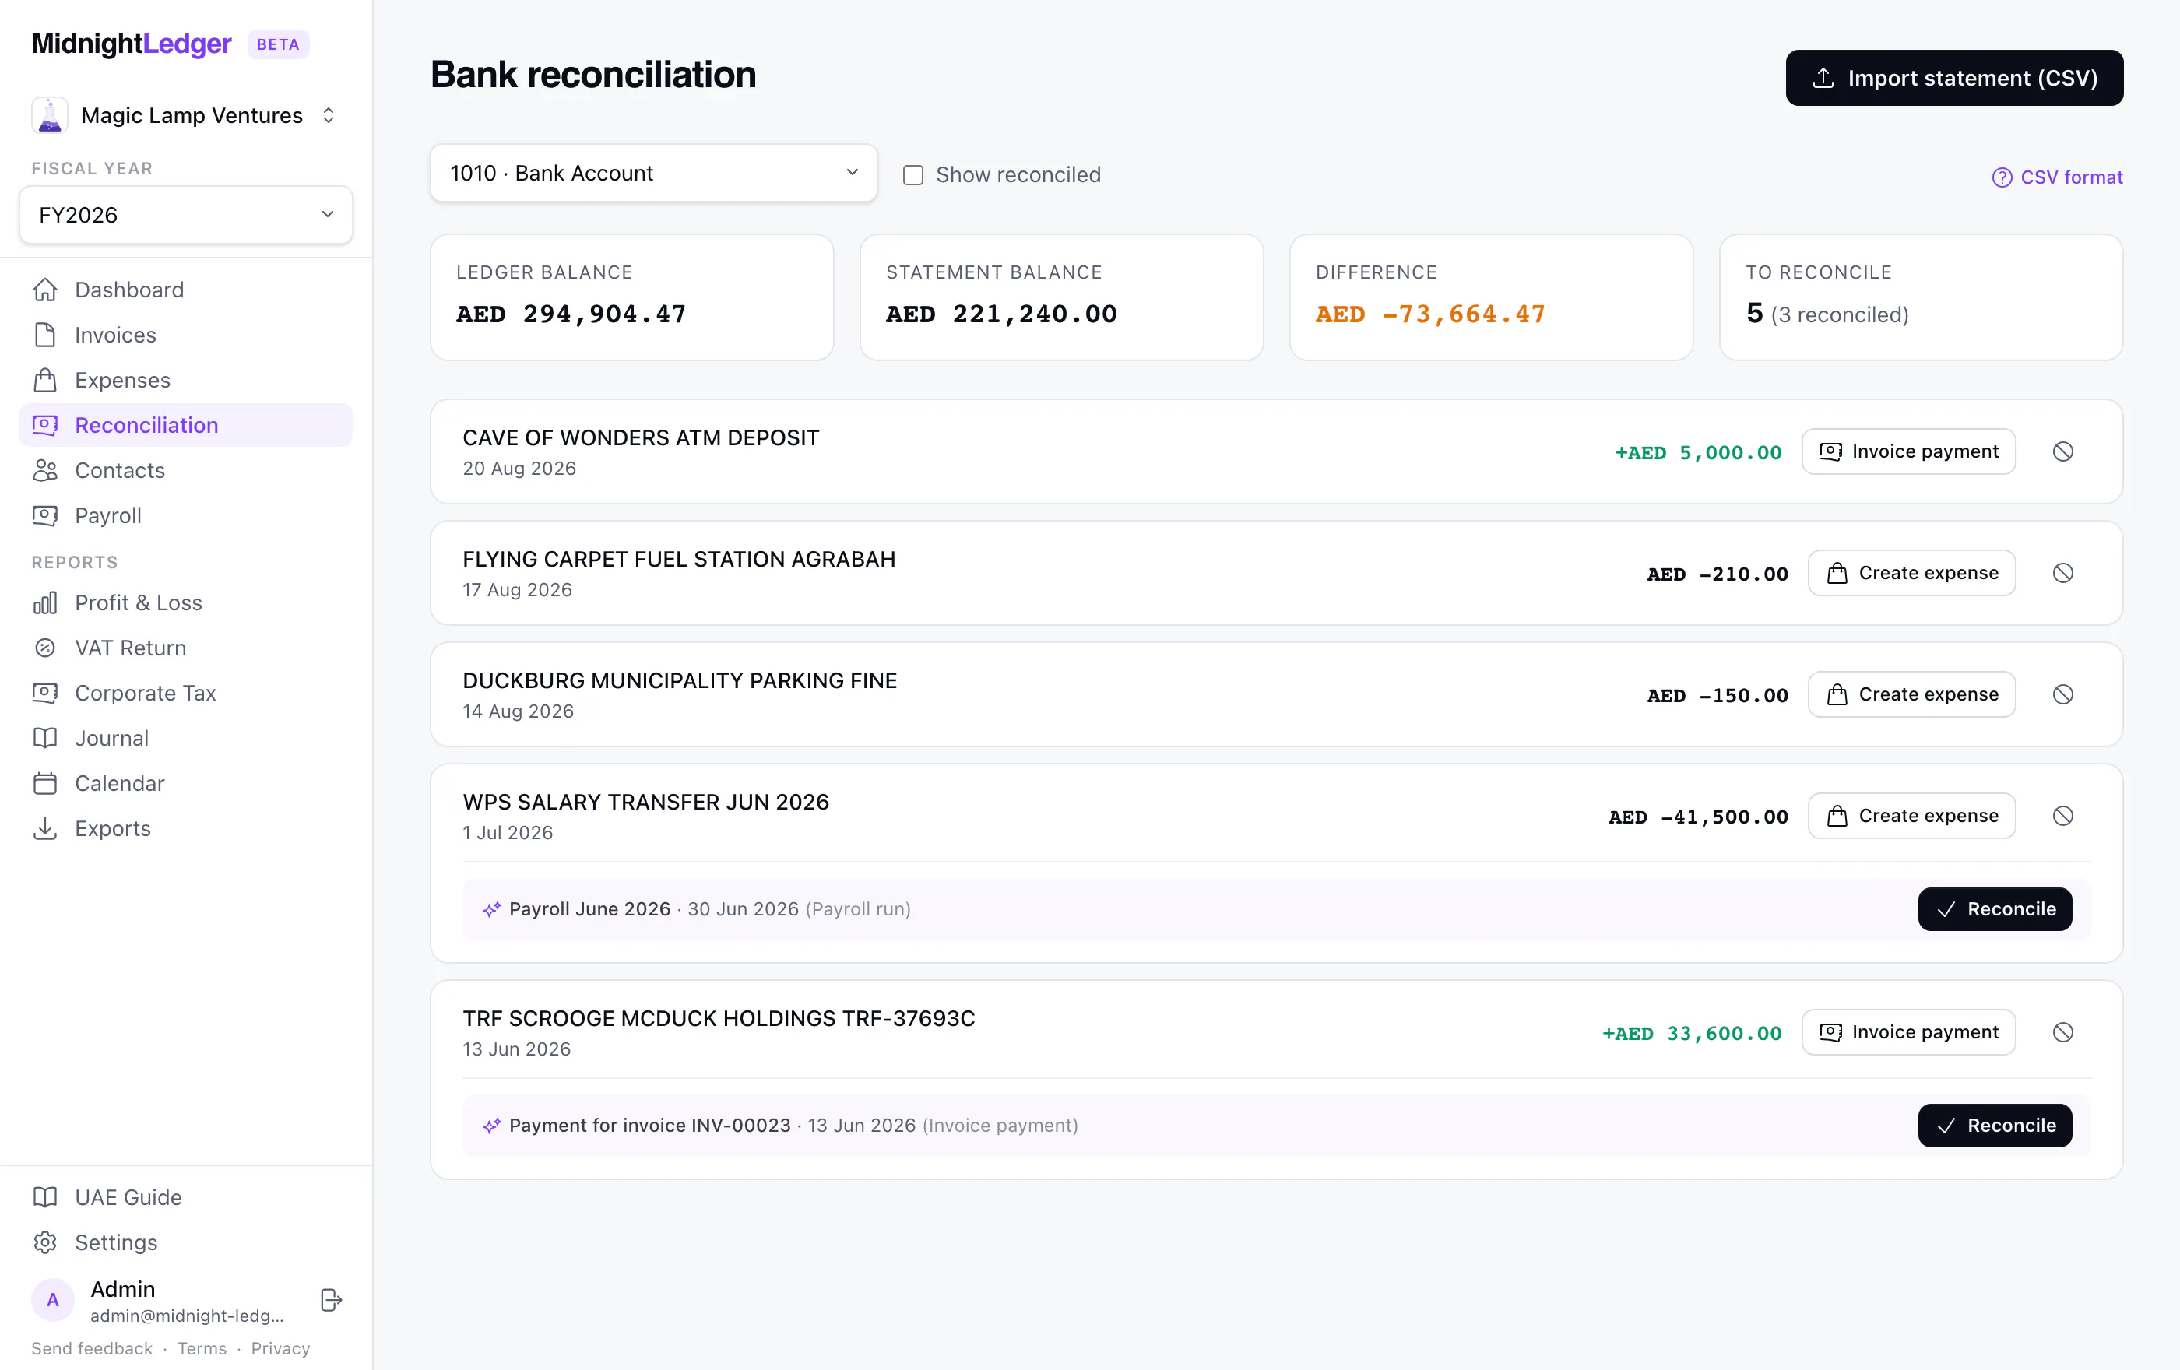Click Invoice payment for Scrooge McDuck transfer
Screen dimensions: 2180x1370
click(x=1908, y=1031)
